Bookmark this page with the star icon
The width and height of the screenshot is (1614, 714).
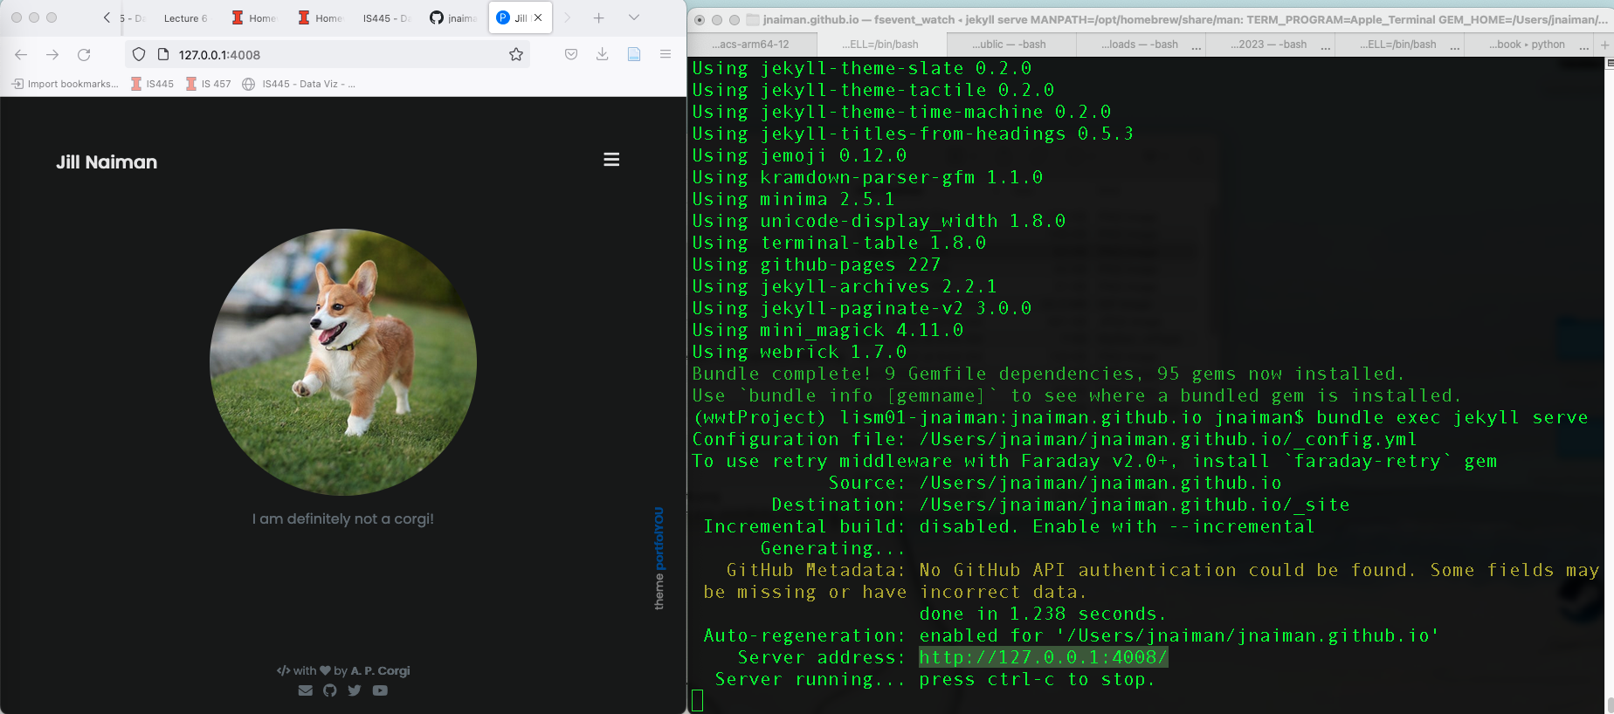(516, 54)
